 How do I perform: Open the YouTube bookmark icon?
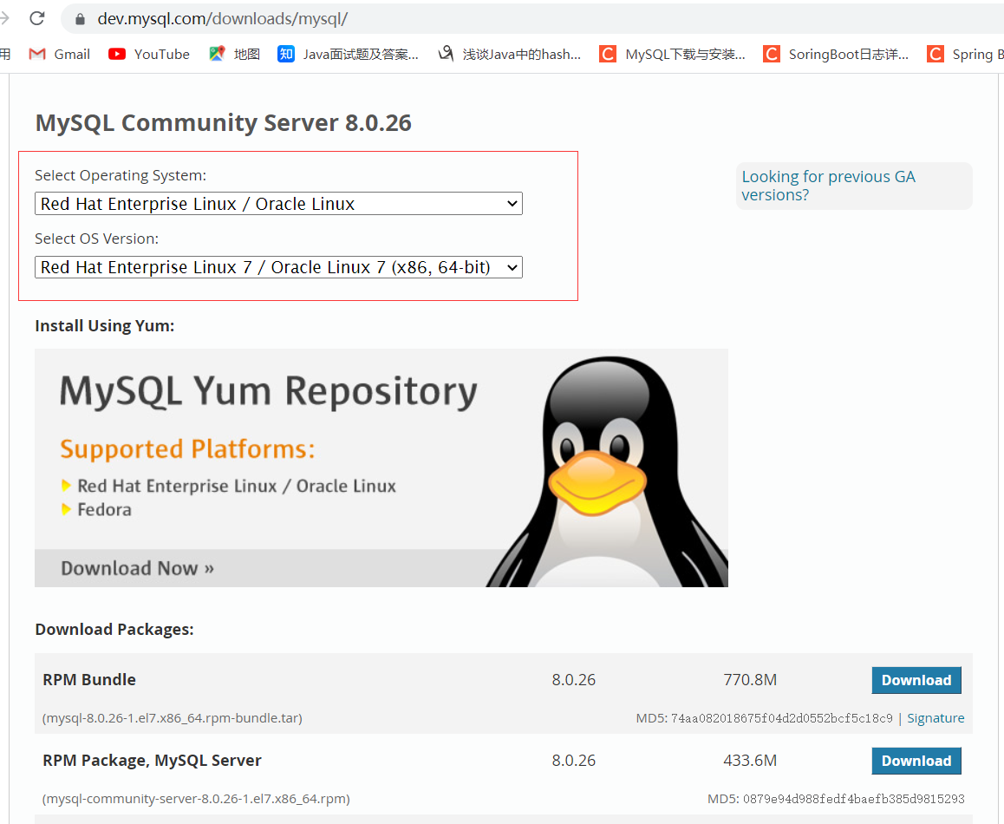[116, 55]
